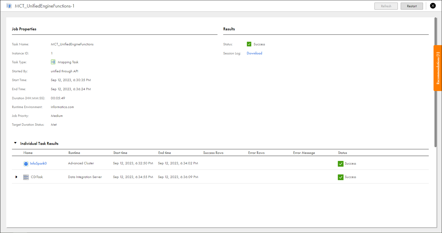Click the runtime environment informatica.com
The height and width of the screenshot is (233, 442).
click(x=62, y=107)
